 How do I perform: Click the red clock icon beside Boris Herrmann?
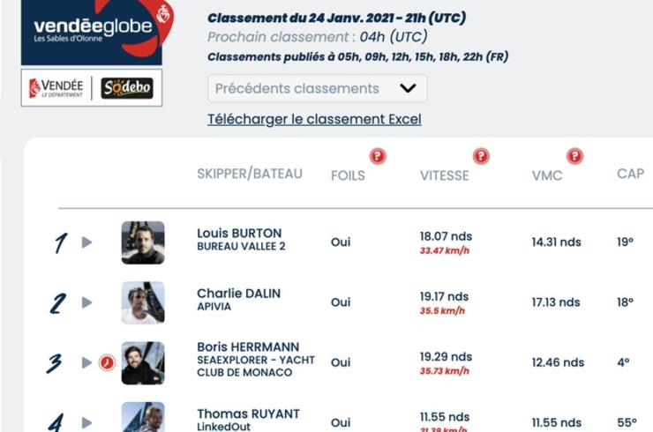(107, 362)
